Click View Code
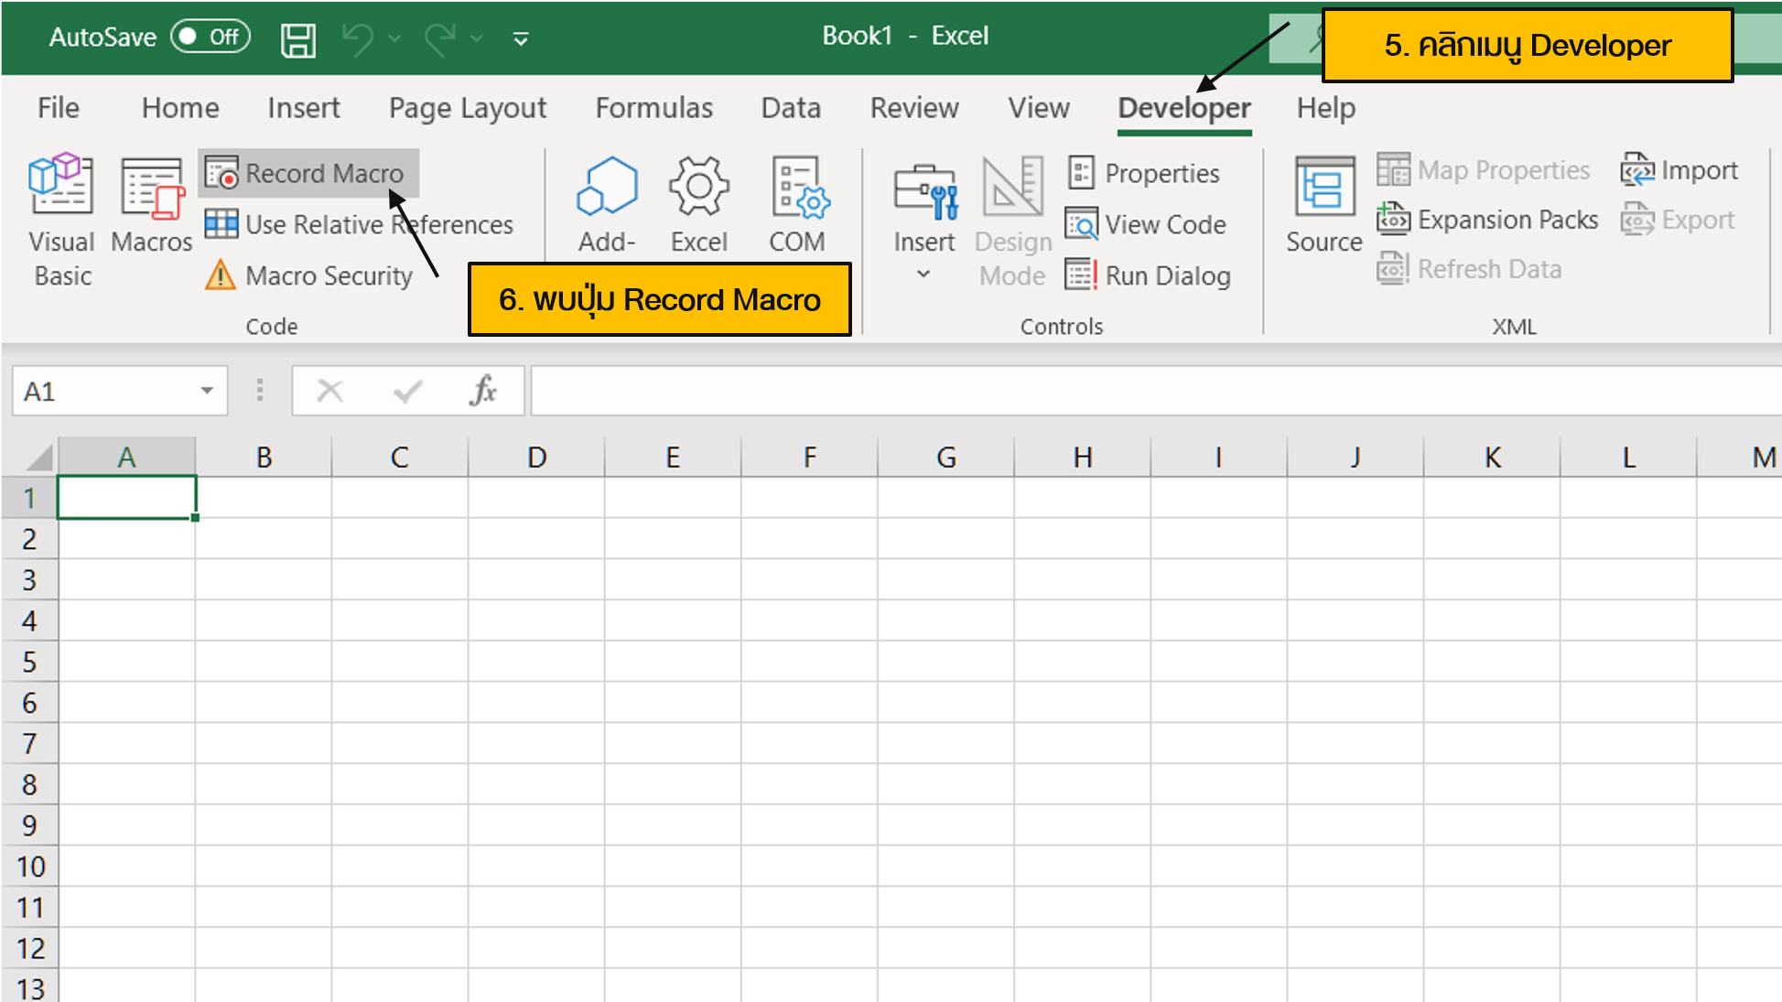Screen dimensions: 1782x1002 point(1146,224)
